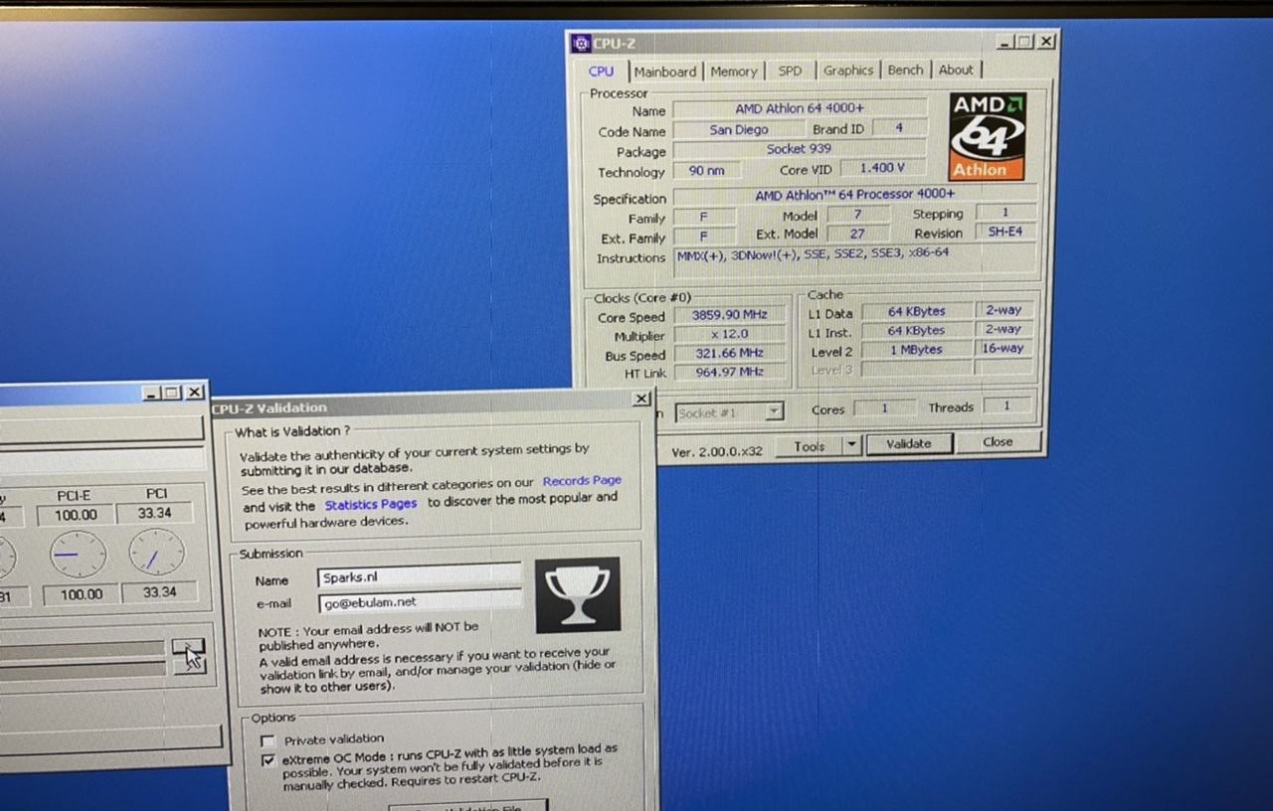Click the Package value Socket 939
This screenshot has height=811, width=1273.
800,149
